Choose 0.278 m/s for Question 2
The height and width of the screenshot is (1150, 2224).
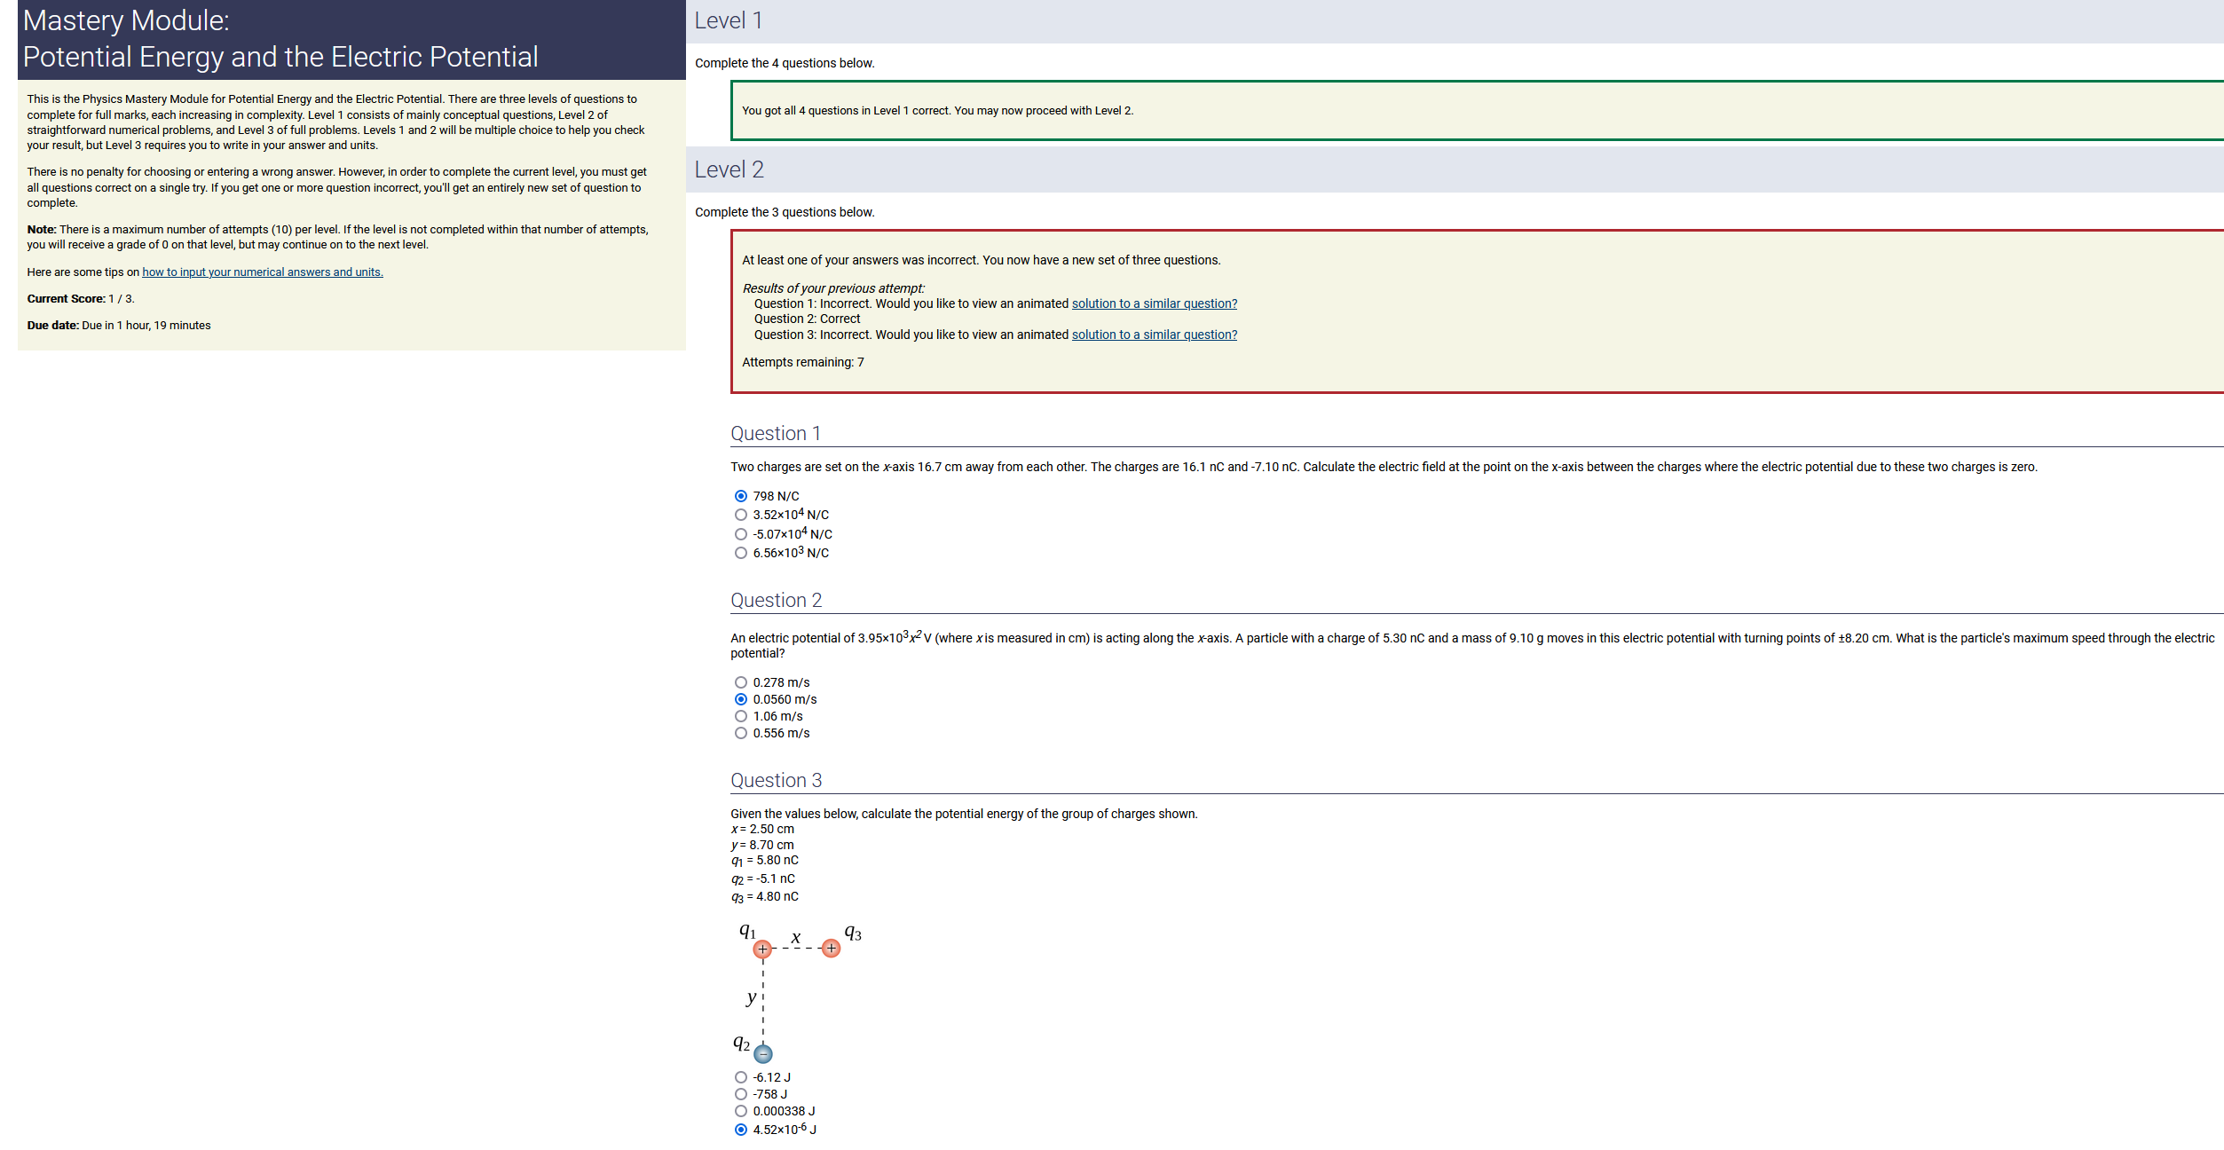point(740,682)
